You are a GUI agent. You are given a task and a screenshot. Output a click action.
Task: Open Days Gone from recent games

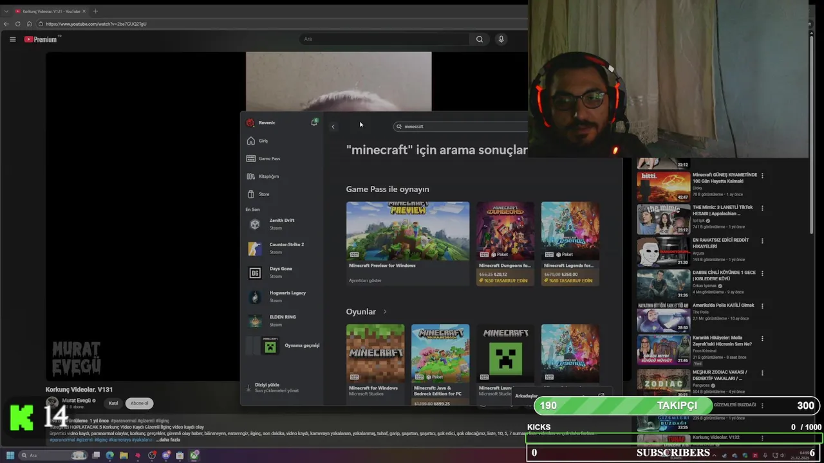click(x=283, y=273)
